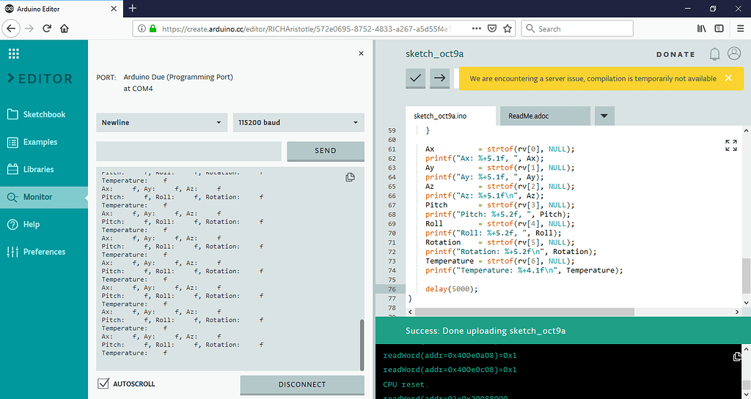This screenshot has height=399, width=751.
Task: Click the serial monitor scrollbar
Action: pos(361,344)
